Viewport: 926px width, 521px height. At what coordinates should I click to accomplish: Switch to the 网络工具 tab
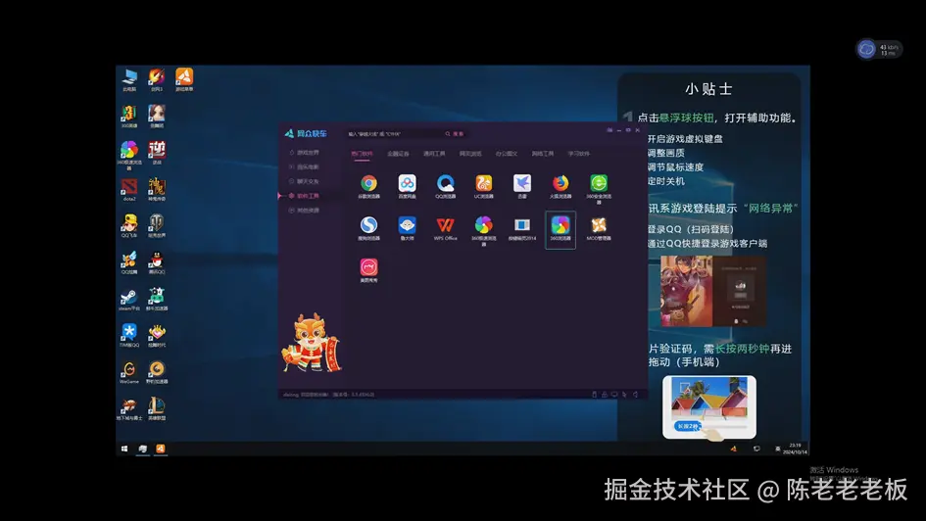tap(543, 154)
